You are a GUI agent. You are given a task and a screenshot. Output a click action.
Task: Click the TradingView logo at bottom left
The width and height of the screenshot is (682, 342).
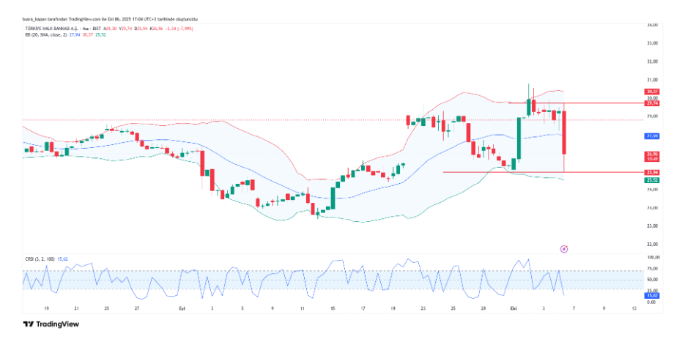pos(51,324)
